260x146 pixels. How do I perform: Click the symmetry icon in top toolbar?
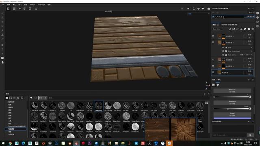(x=20, y=9)
